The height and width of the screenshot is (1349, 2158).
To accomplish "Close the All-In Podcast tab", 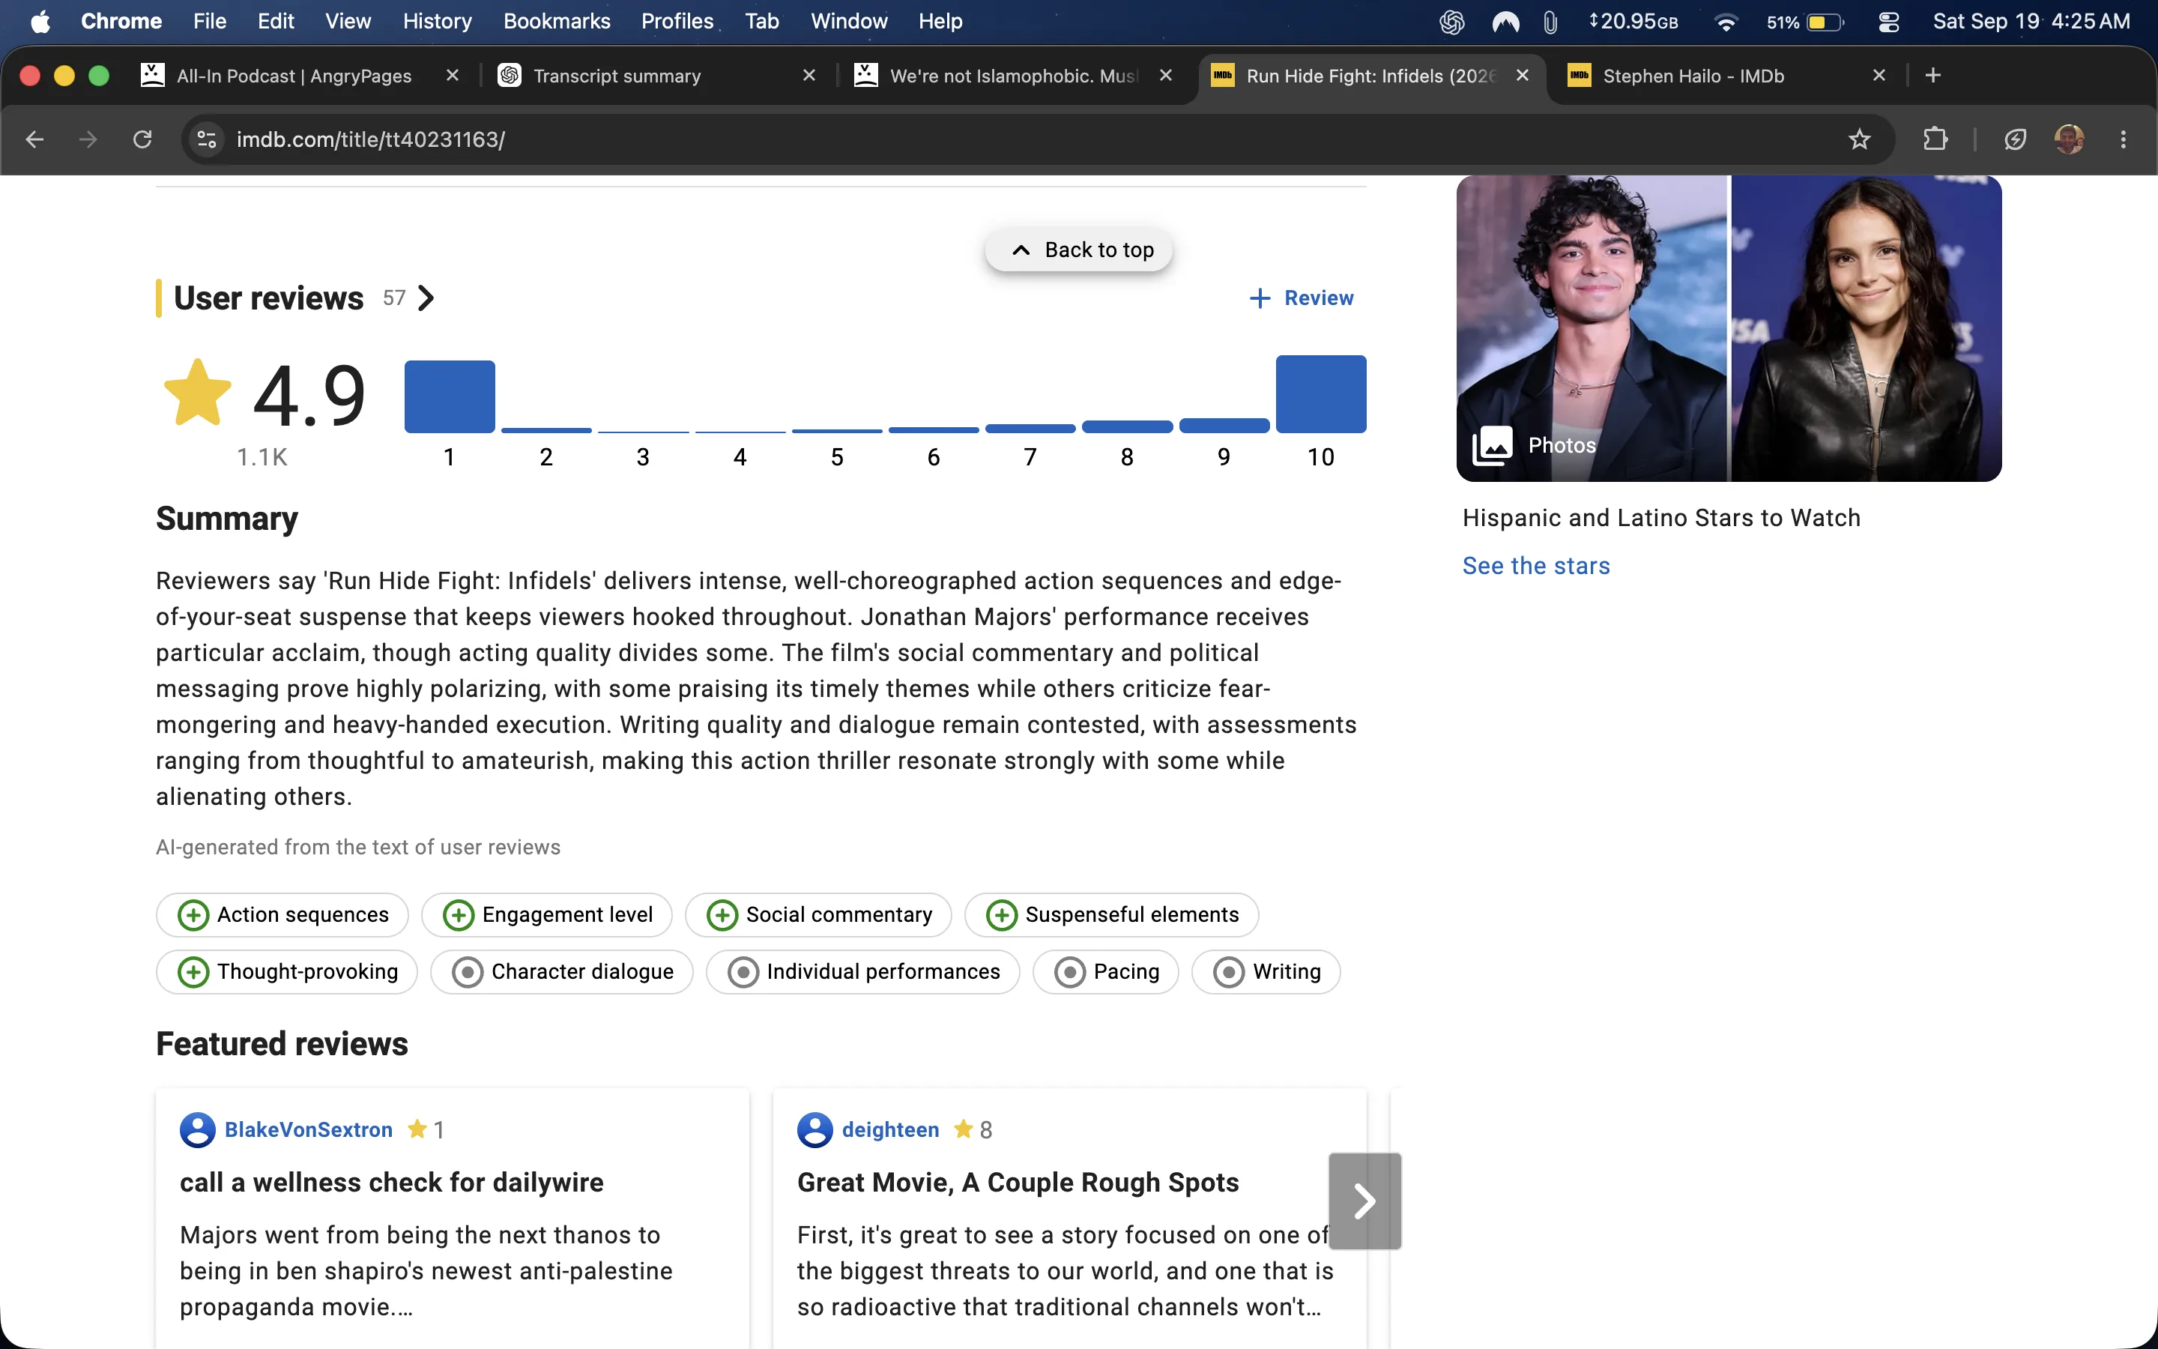I will tap(452, 76).
